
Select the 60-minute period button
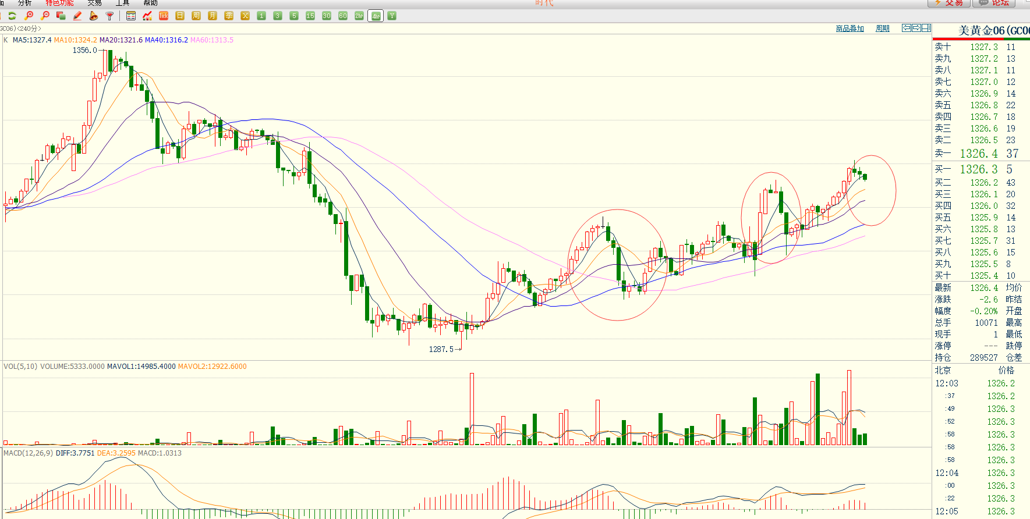tap(343, 16)
